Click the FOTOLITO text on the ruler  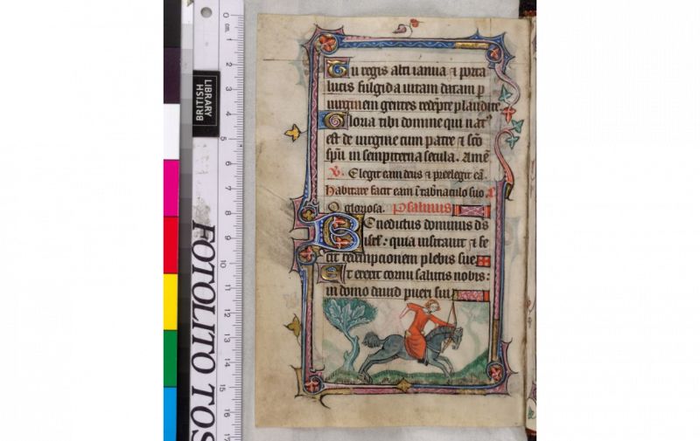click(x=204, y=290)
